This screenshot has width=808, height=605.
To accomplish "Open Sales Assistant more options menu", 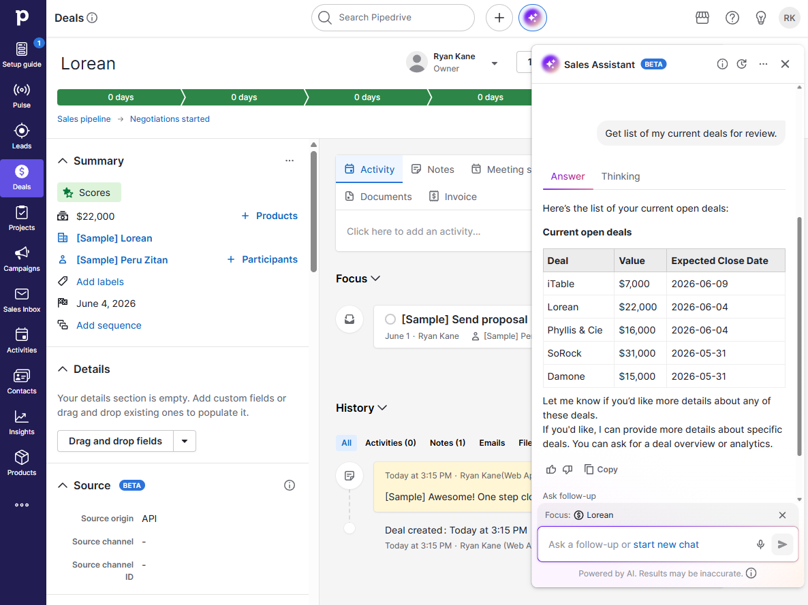I will (763, 64).
